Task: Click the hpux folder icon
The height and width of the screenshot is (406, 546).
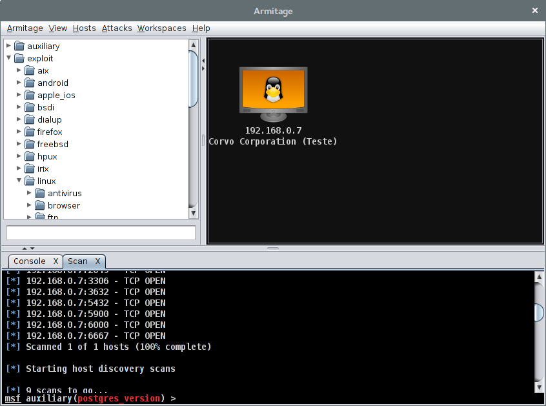Action: [x=30, y=156]
